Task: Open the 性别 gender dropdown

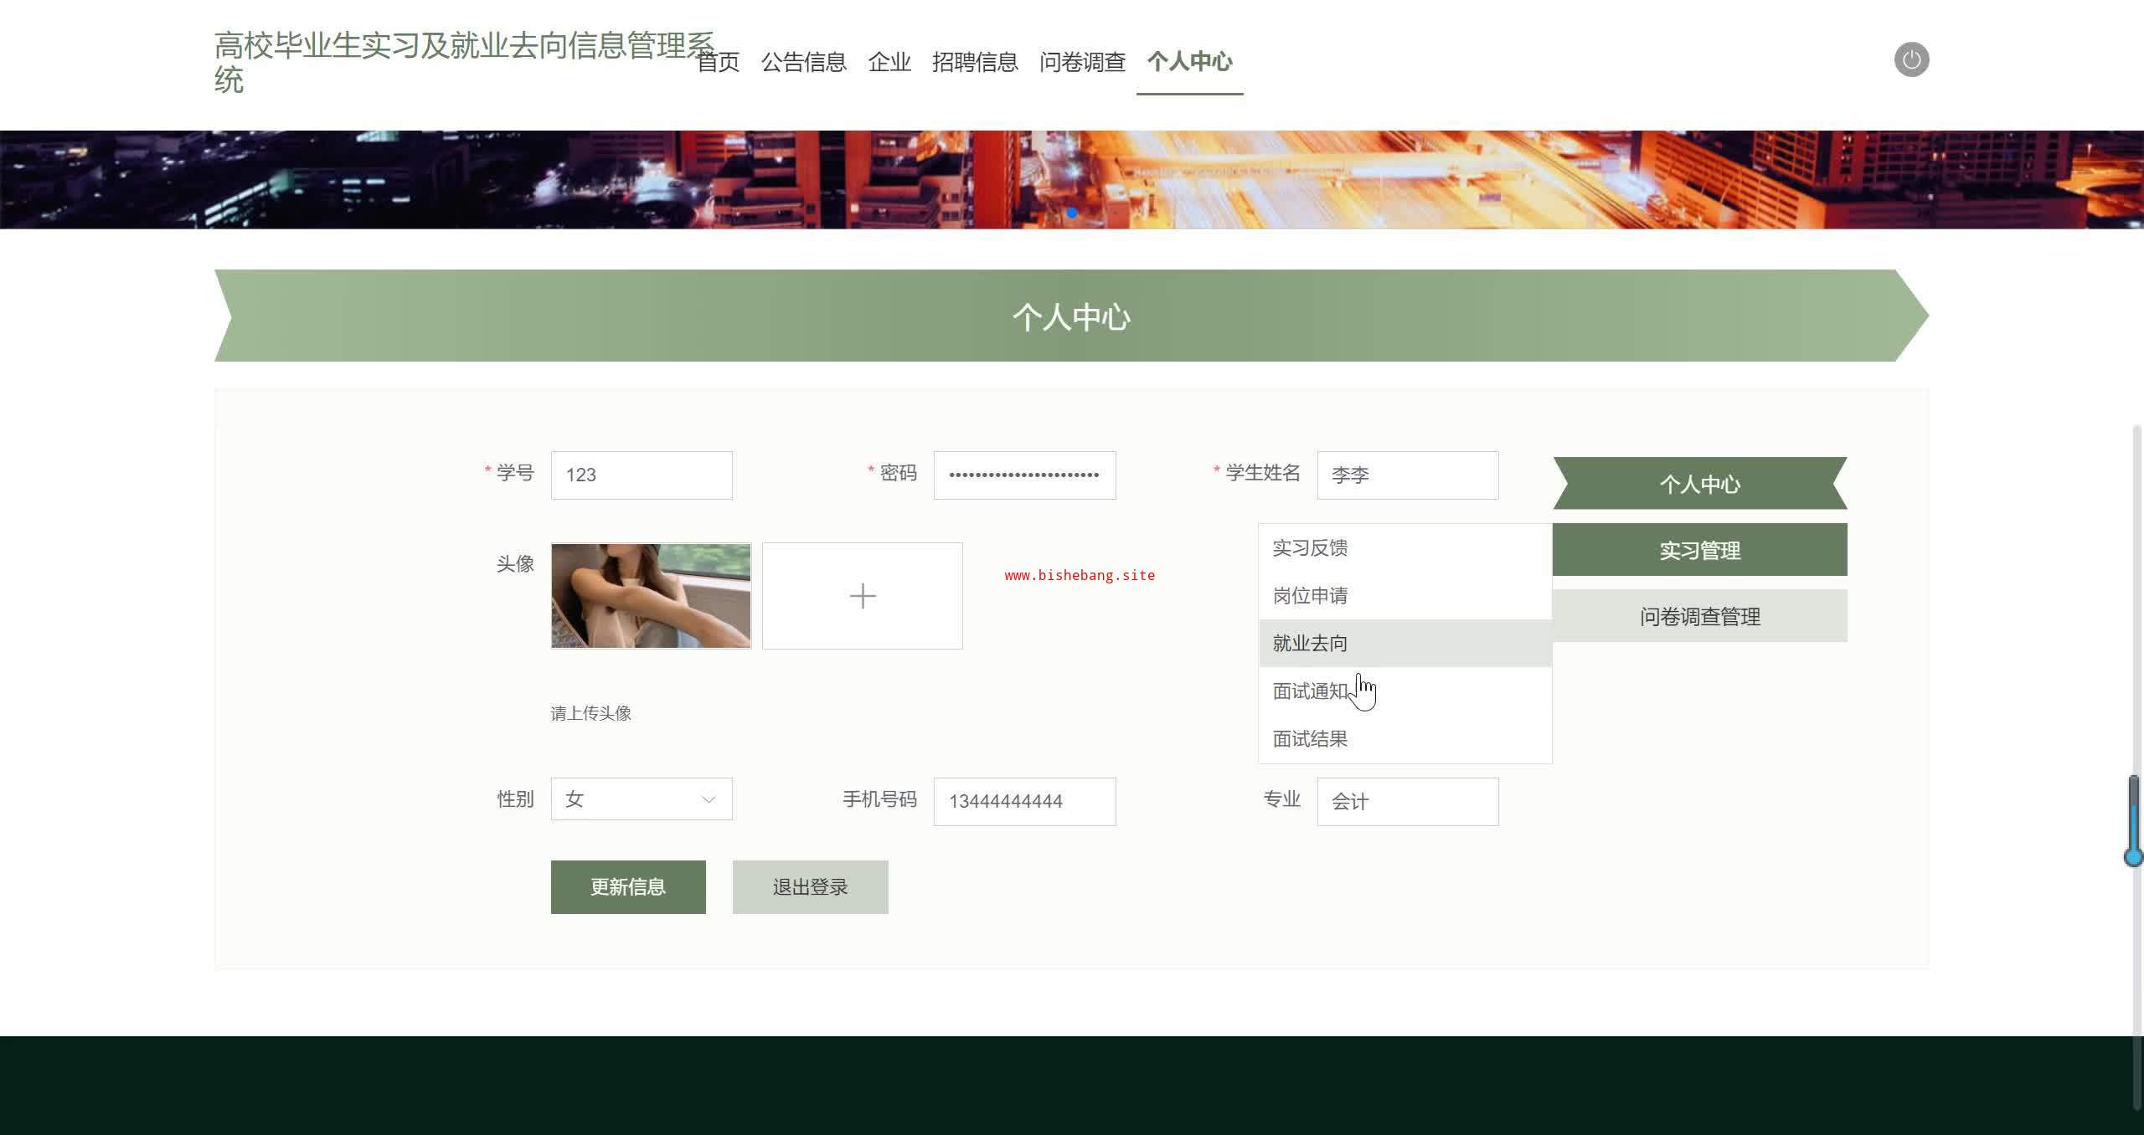Action: click(641, 799)
